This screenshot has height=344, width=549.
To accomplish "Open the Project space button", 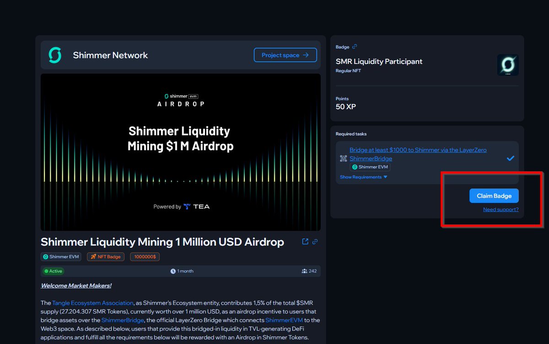I will tap(285, 55).
